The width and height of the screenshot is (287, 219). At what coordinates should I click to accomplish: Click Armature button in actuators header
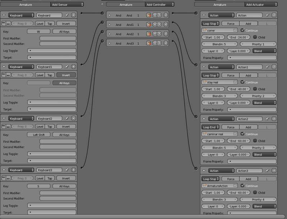point(220,4)
